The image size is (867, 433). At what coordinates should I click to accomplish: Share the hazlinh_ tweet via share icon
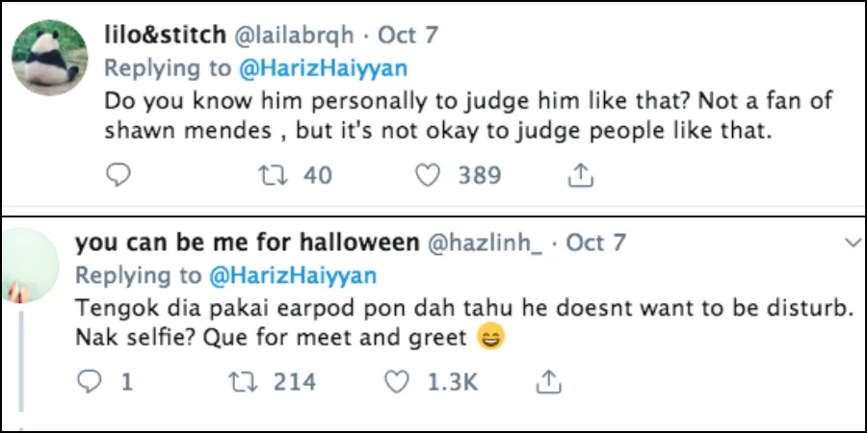tap(548, 382)
